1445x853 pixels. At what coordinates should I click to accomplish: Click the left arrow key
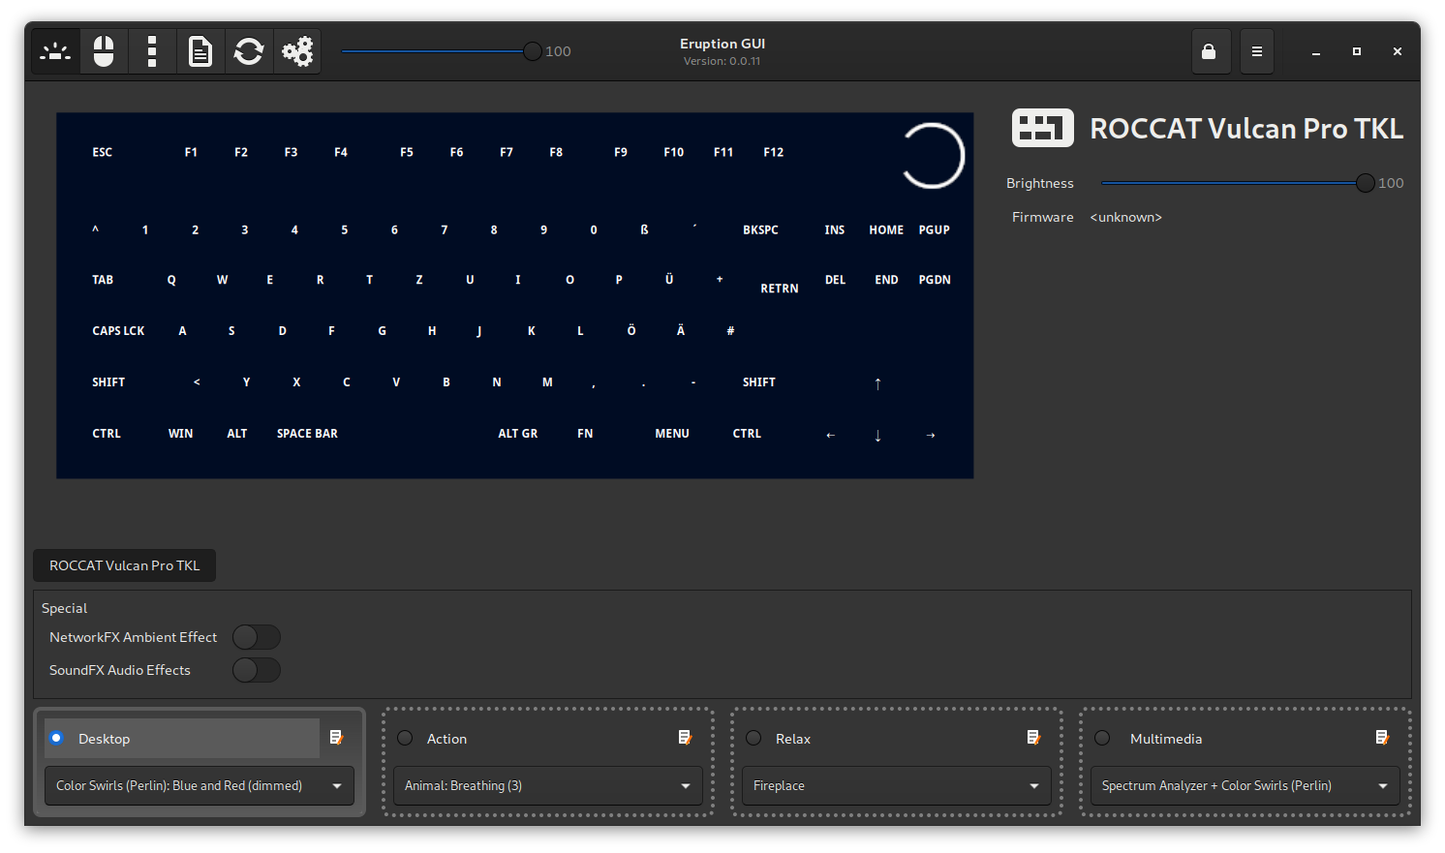(830, 435)
